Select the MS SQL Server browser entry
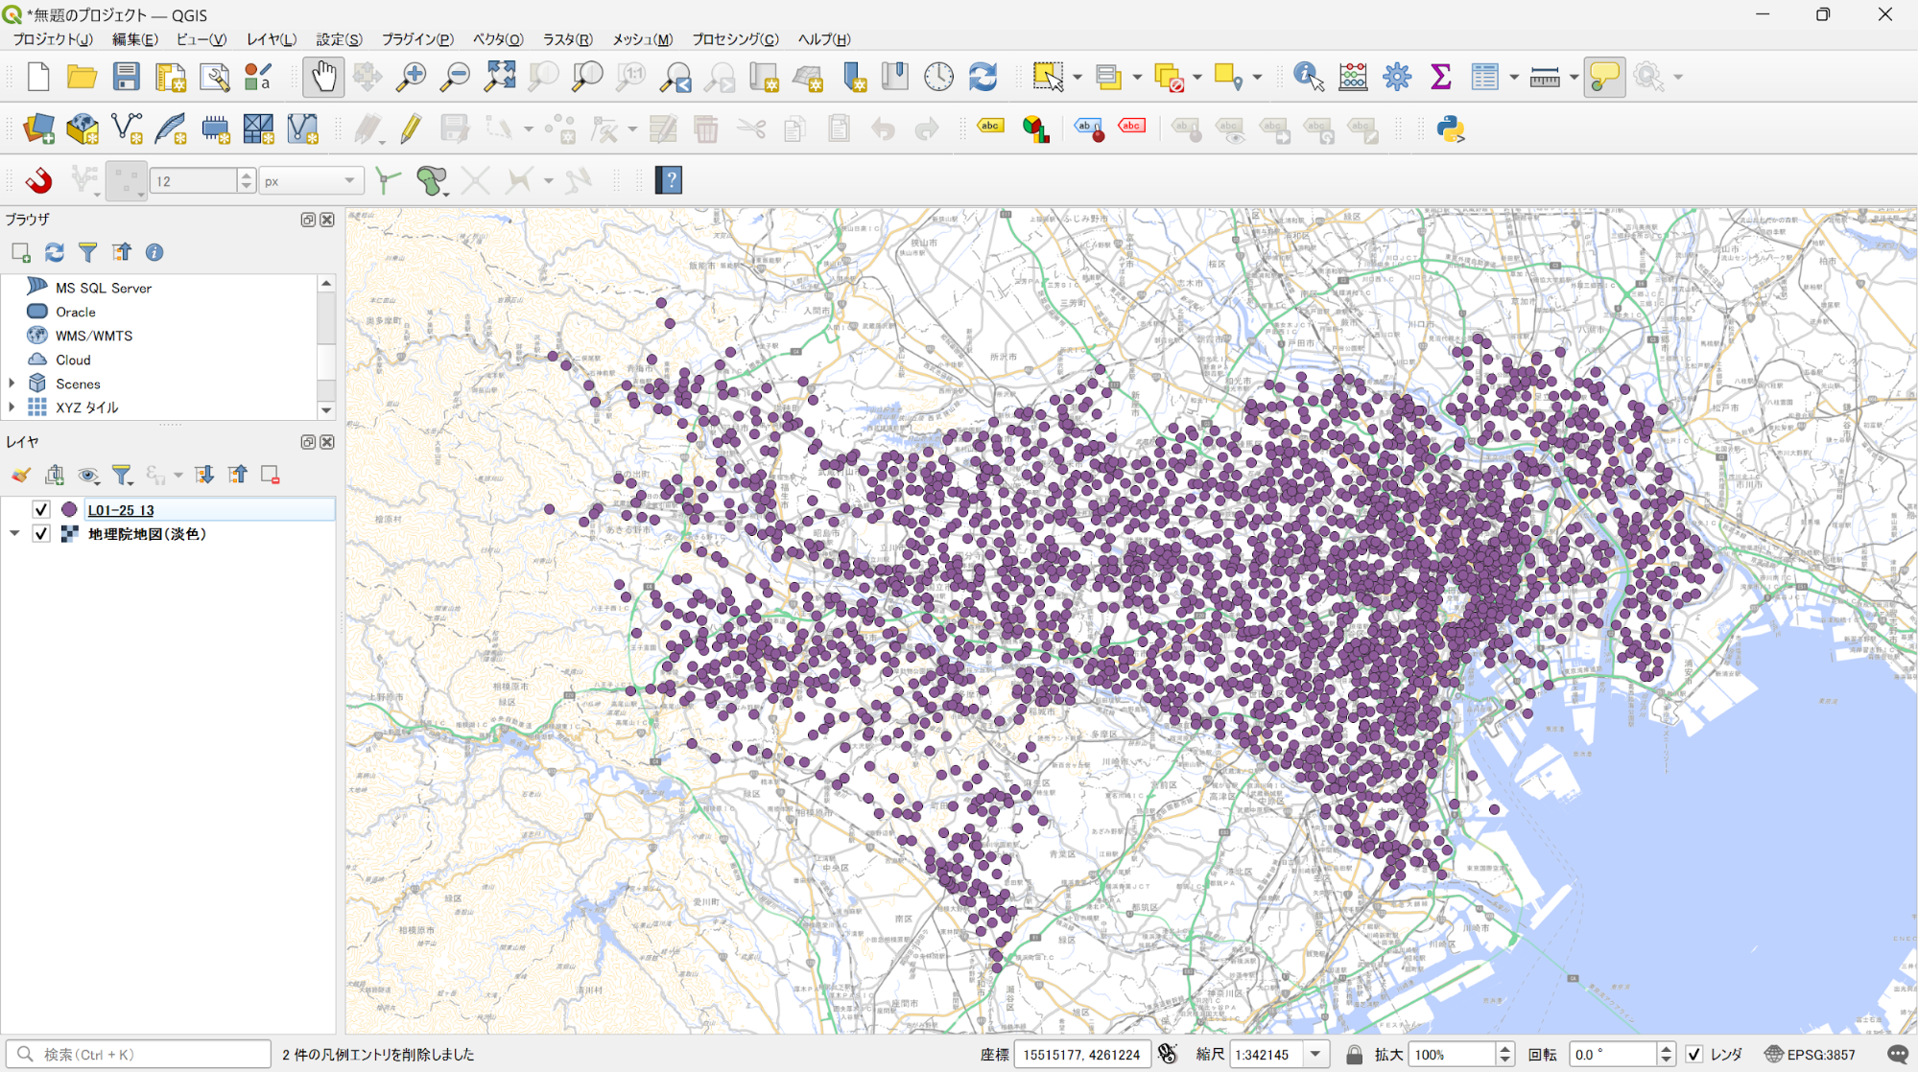Screen dimensions: 1918x1072 tap(103, 288)
